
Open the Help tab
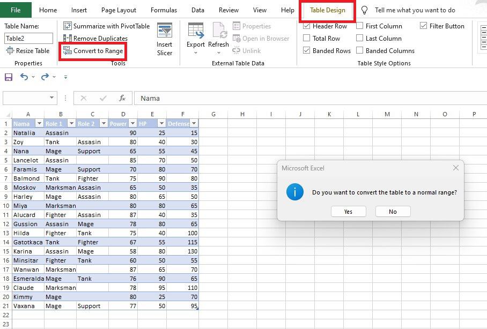coord(287,10)
